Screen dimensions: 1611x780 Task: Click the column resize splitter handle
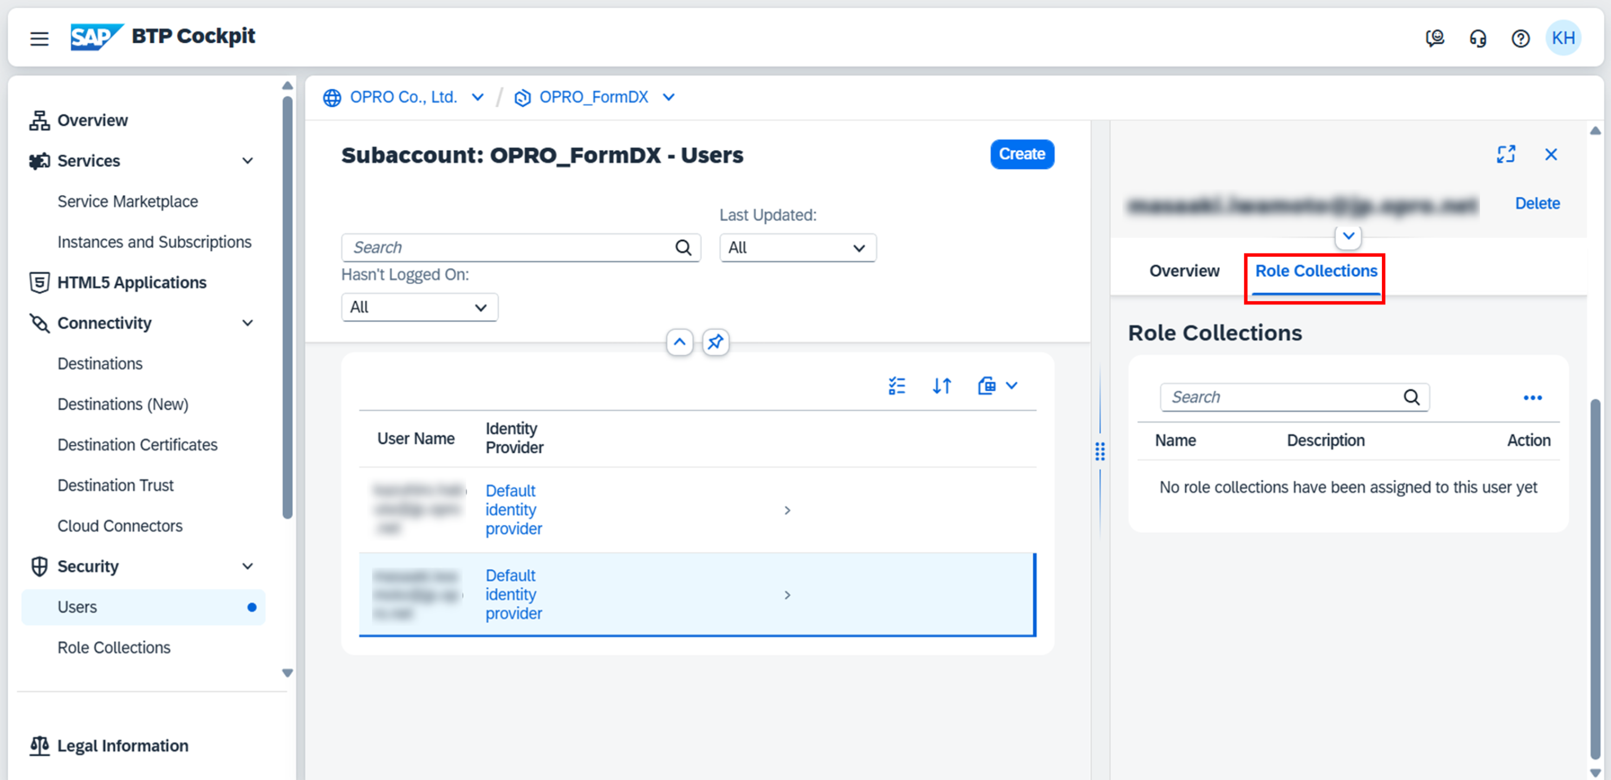tap(1100, 452)
